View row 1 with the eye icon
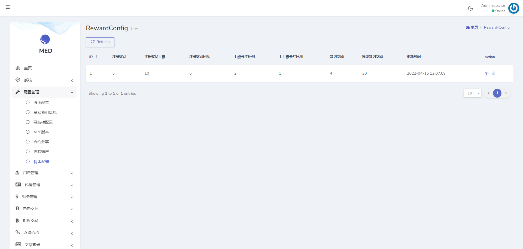The image size is (523, 249). (x=486, y=73)
